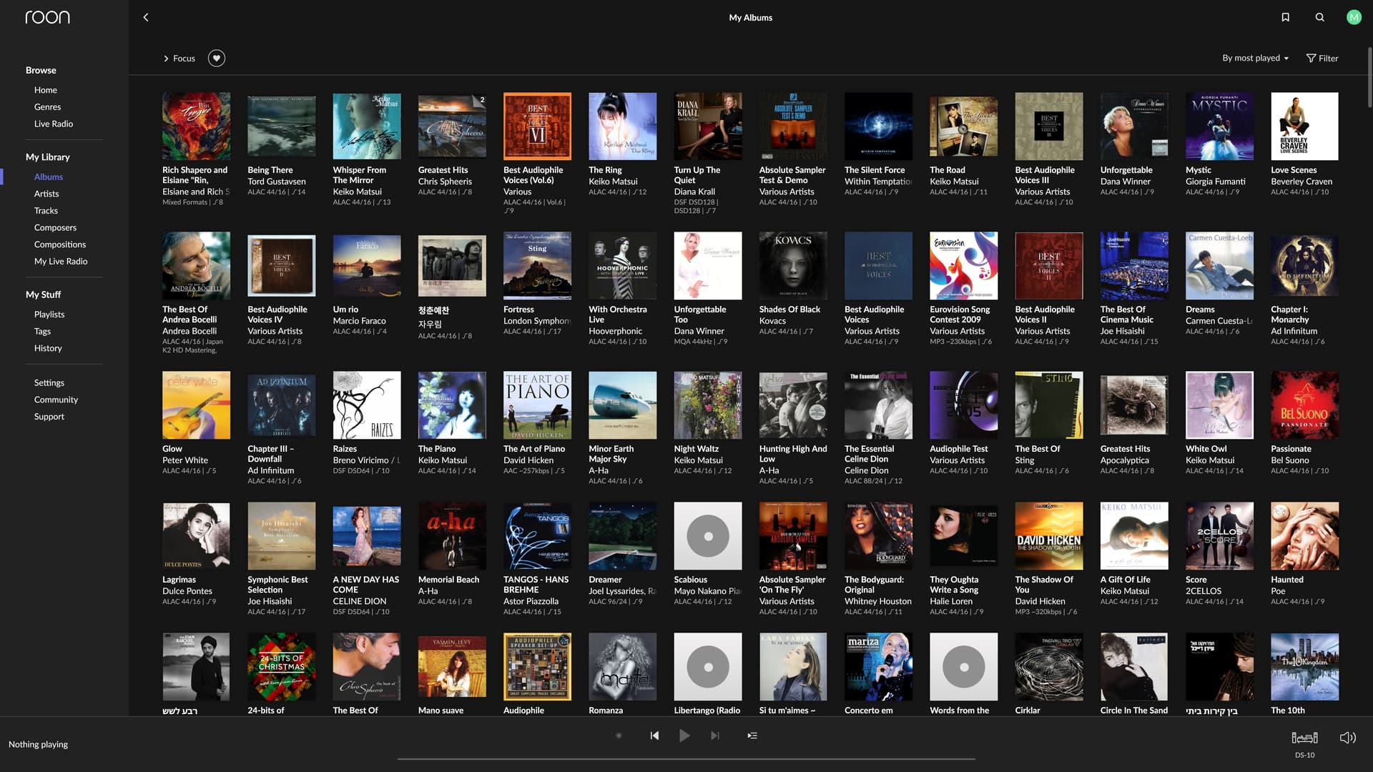This screenshot has height=772, width=1373.
Task: Go to Home in the sidebar
Action: tap(46, 90)
